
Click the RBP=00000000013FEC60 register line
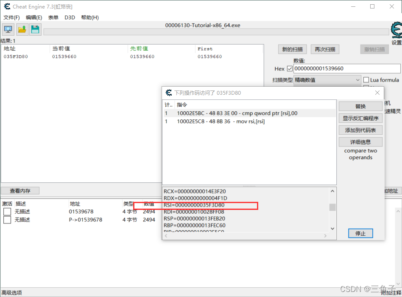pyautogui.click(x=195, y=225)
